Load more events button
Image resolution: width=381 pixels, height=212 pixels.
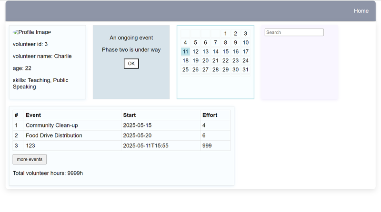30,159
